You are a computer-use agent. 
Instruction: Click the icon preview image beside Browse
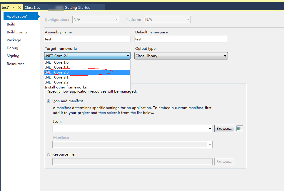240,128
